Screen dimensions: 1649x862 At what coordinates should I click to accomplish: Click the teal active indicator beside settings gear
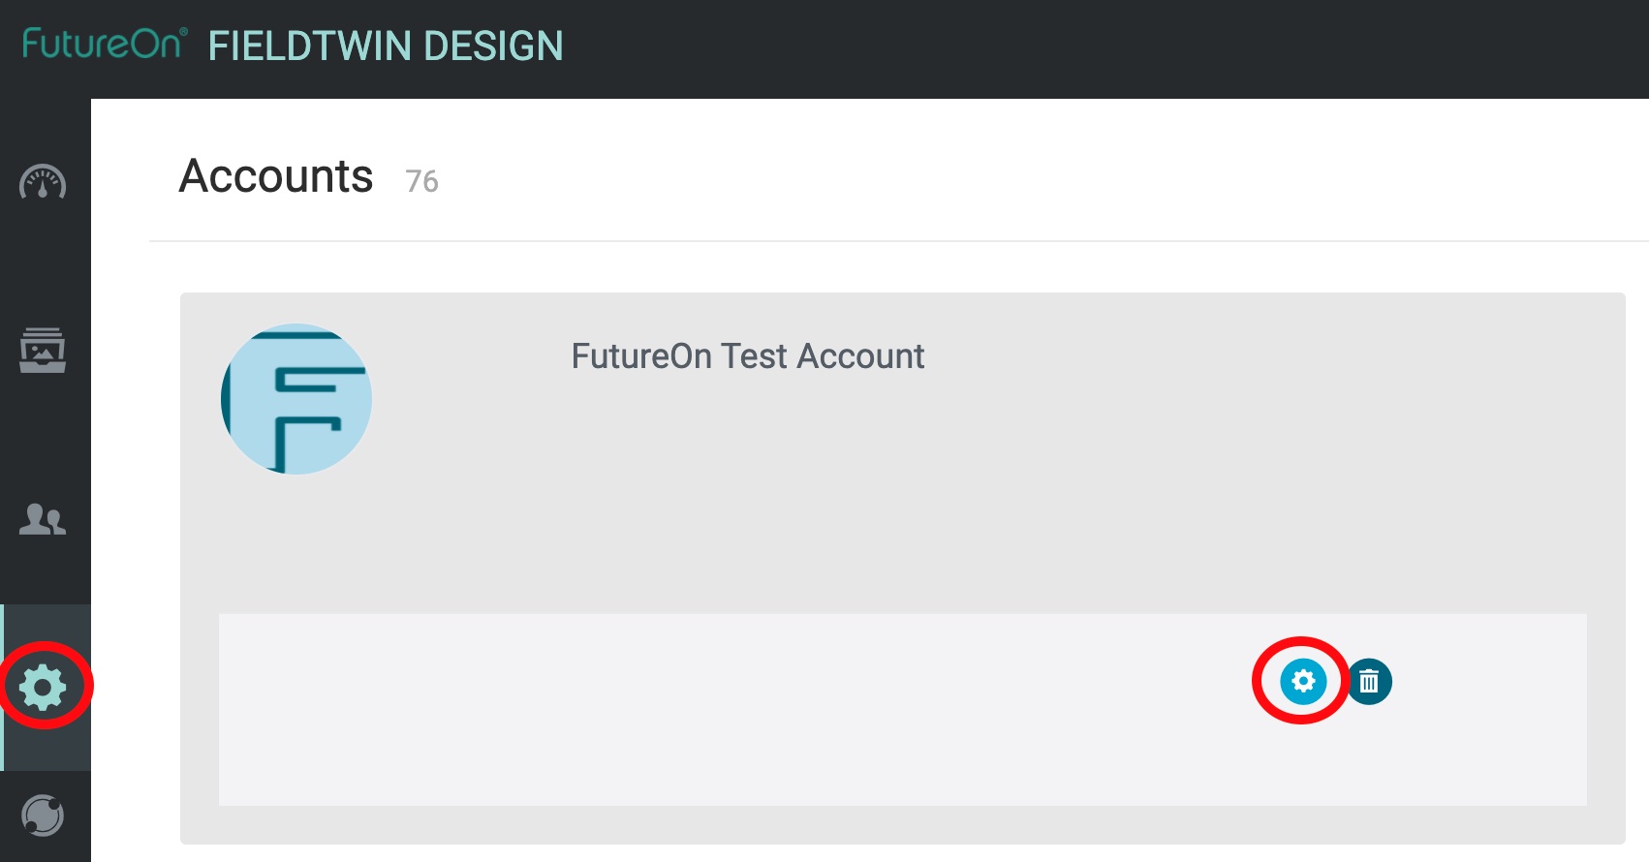pos(2,688)
